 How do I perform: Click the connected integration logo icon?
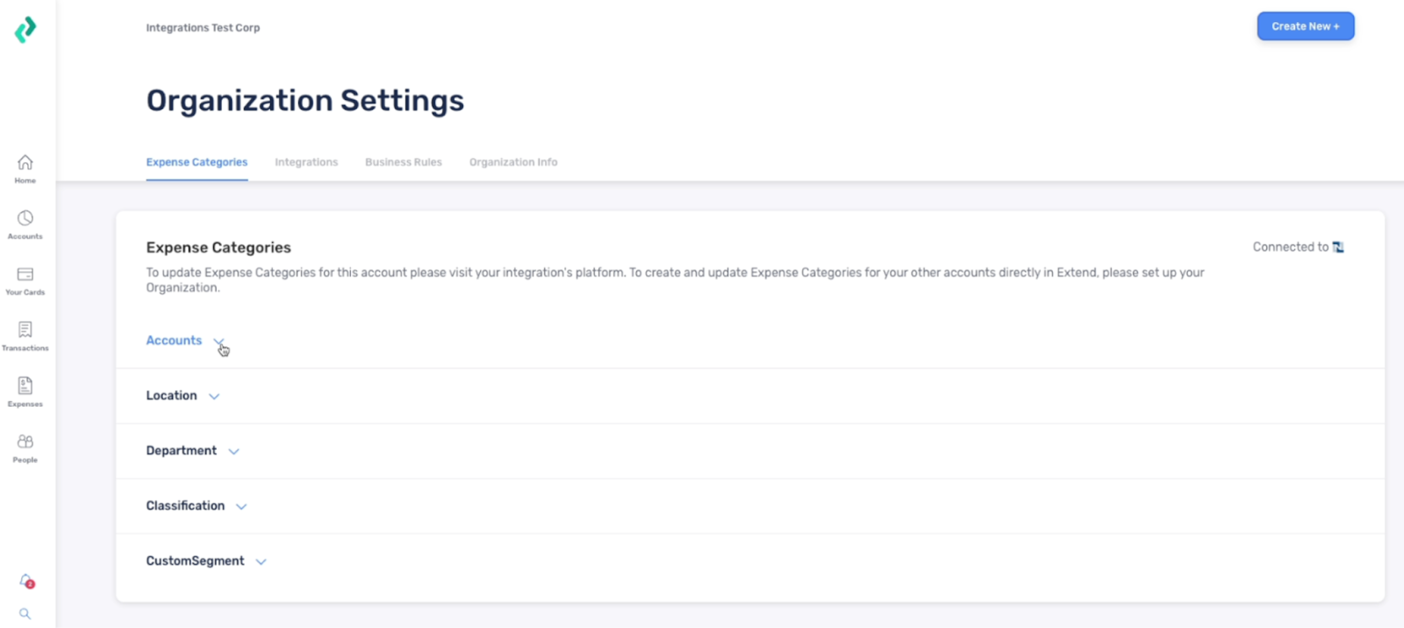1338,247
